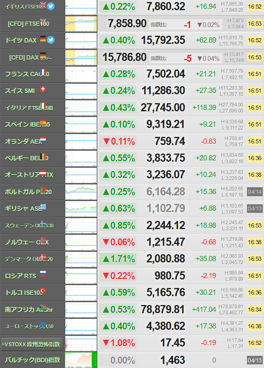The width and height of the screenshot is (264, 368).
Task: Click the German flag beside ドイツ DAX
Action: pyautogui.click(x=43, y=39)
